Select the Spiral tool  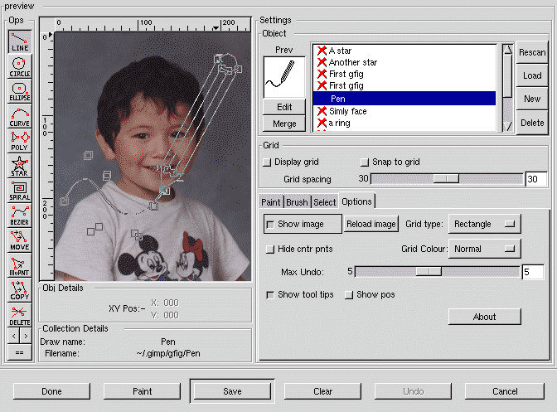(x=20, y=191)
